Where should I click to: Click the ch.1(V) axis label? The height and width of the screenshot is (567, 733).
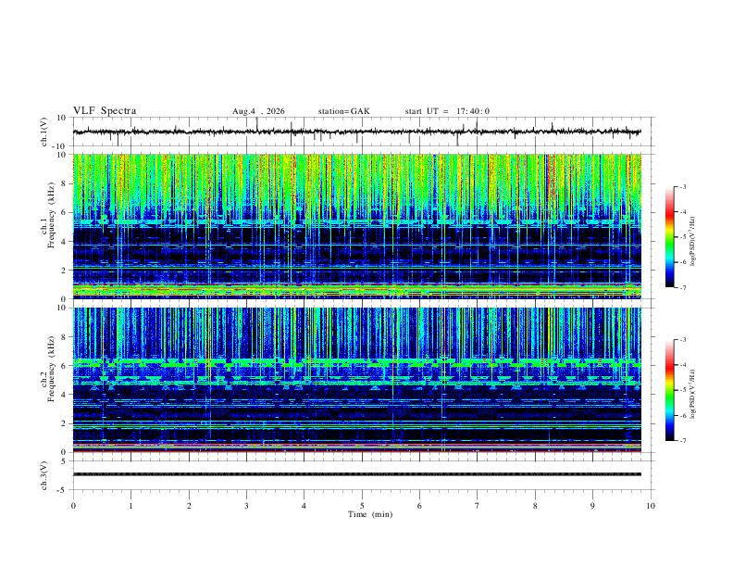tap(43, 132)
